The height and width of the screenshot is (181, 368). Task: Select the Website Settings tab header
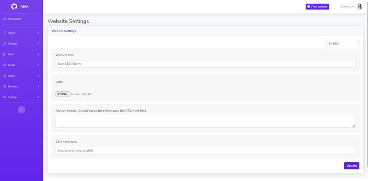tap(64, 31)
